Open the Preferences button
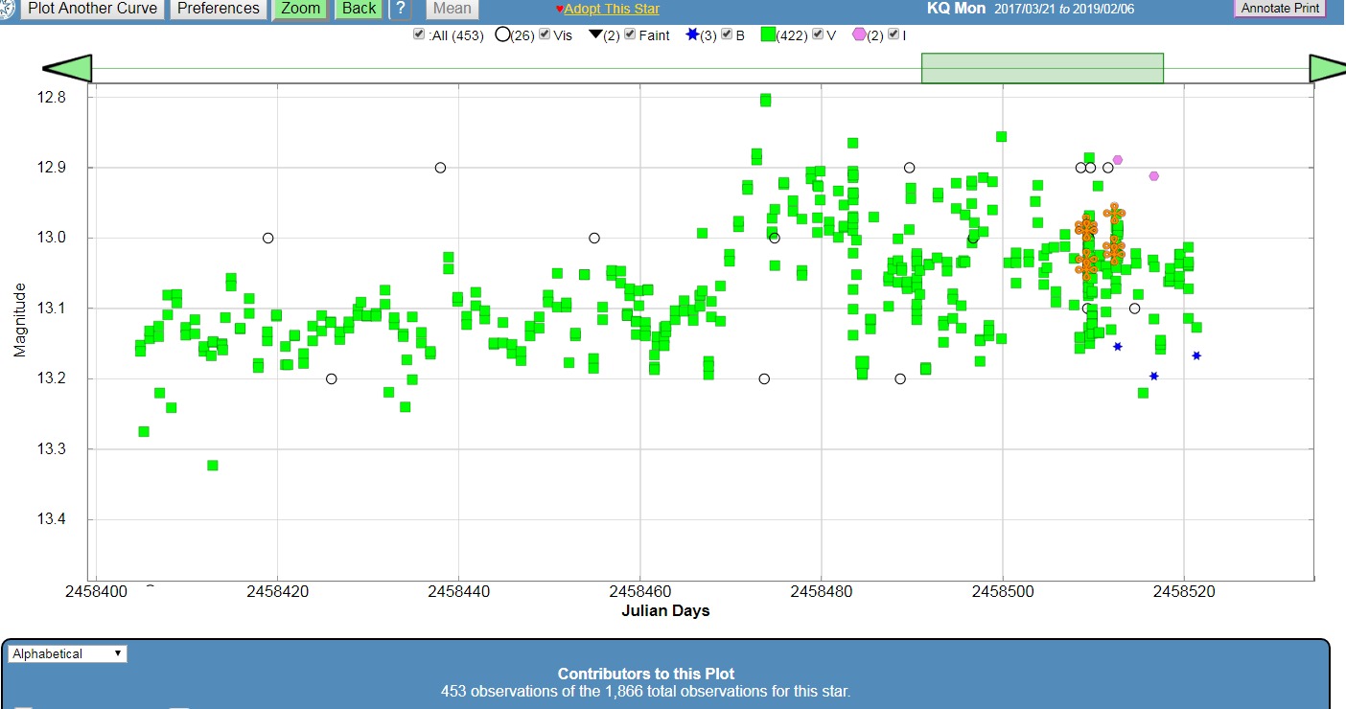The width and height of the screenshot is (1346, 709). coord(219,10)
